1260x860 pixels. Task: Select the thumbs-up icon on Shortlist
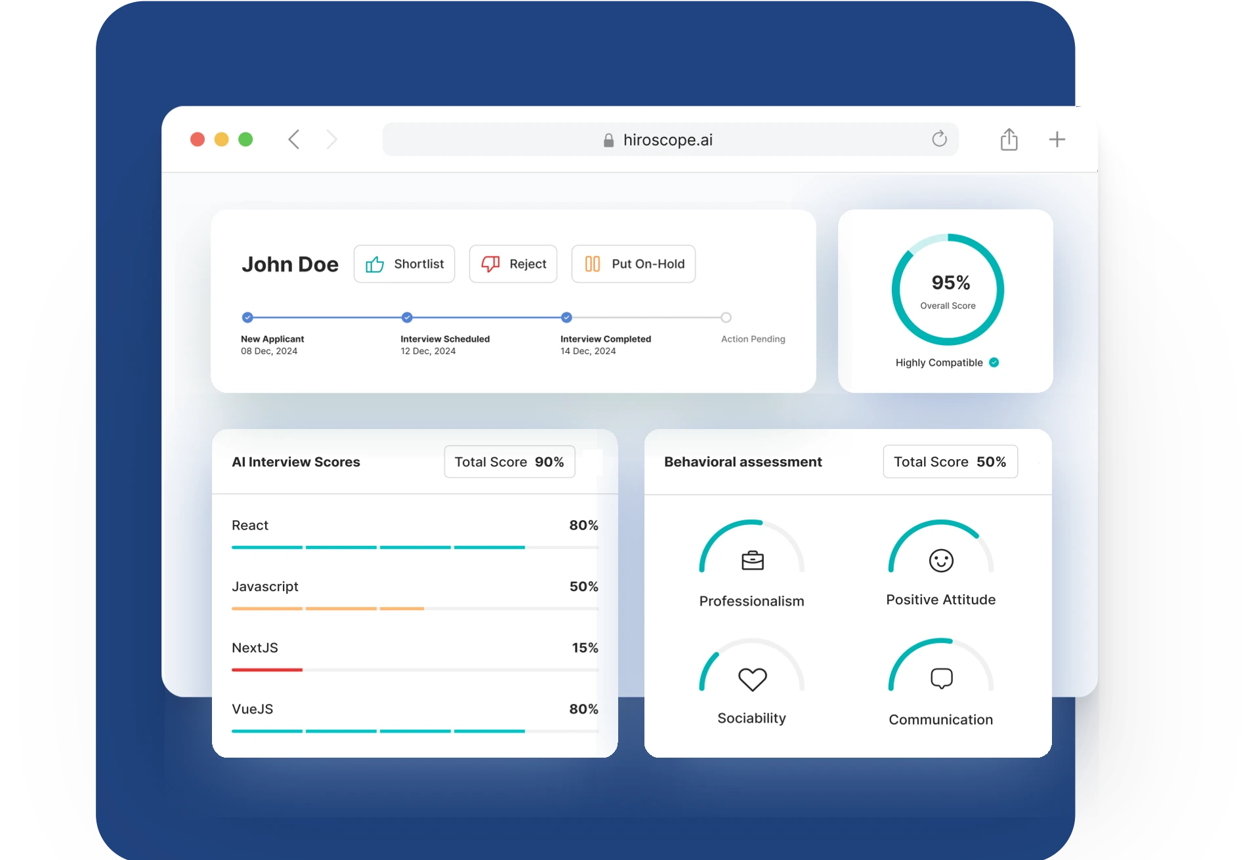374,264
